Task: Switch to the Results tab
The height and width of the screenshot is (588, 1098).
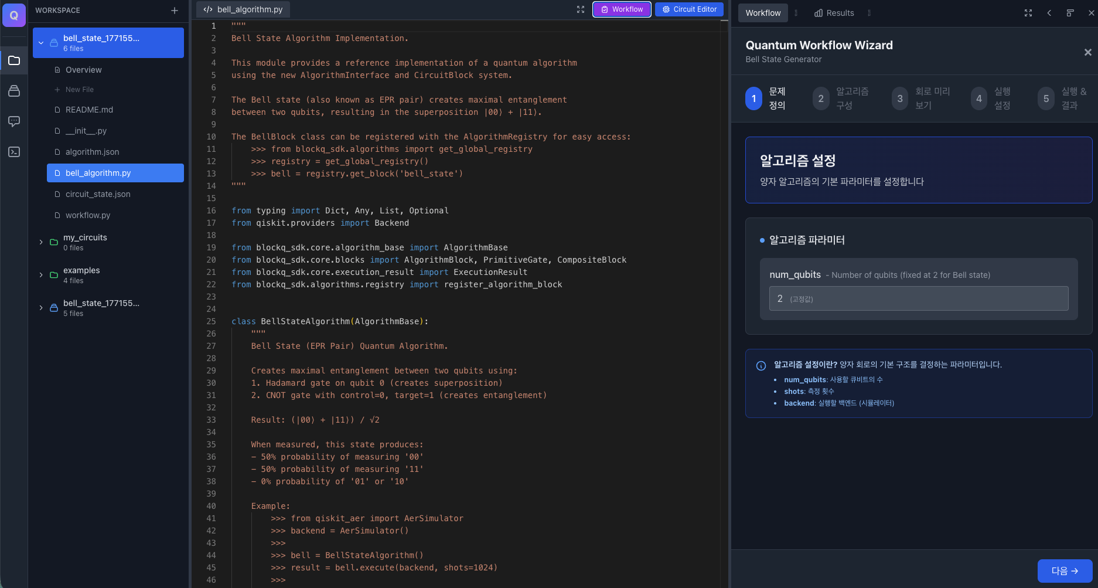Action: [834, 13]
